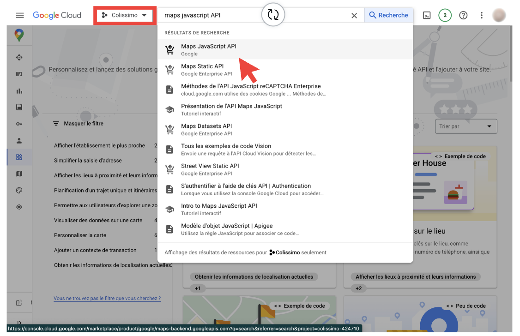Open Tous les exemples de code Vision result
Screen dimensions: 520x336
pyautogui.click(x=285, y=150)
